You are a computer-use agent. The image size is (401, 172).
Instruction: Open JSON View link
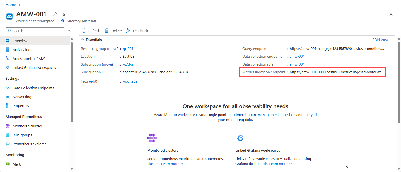point(380,40)
